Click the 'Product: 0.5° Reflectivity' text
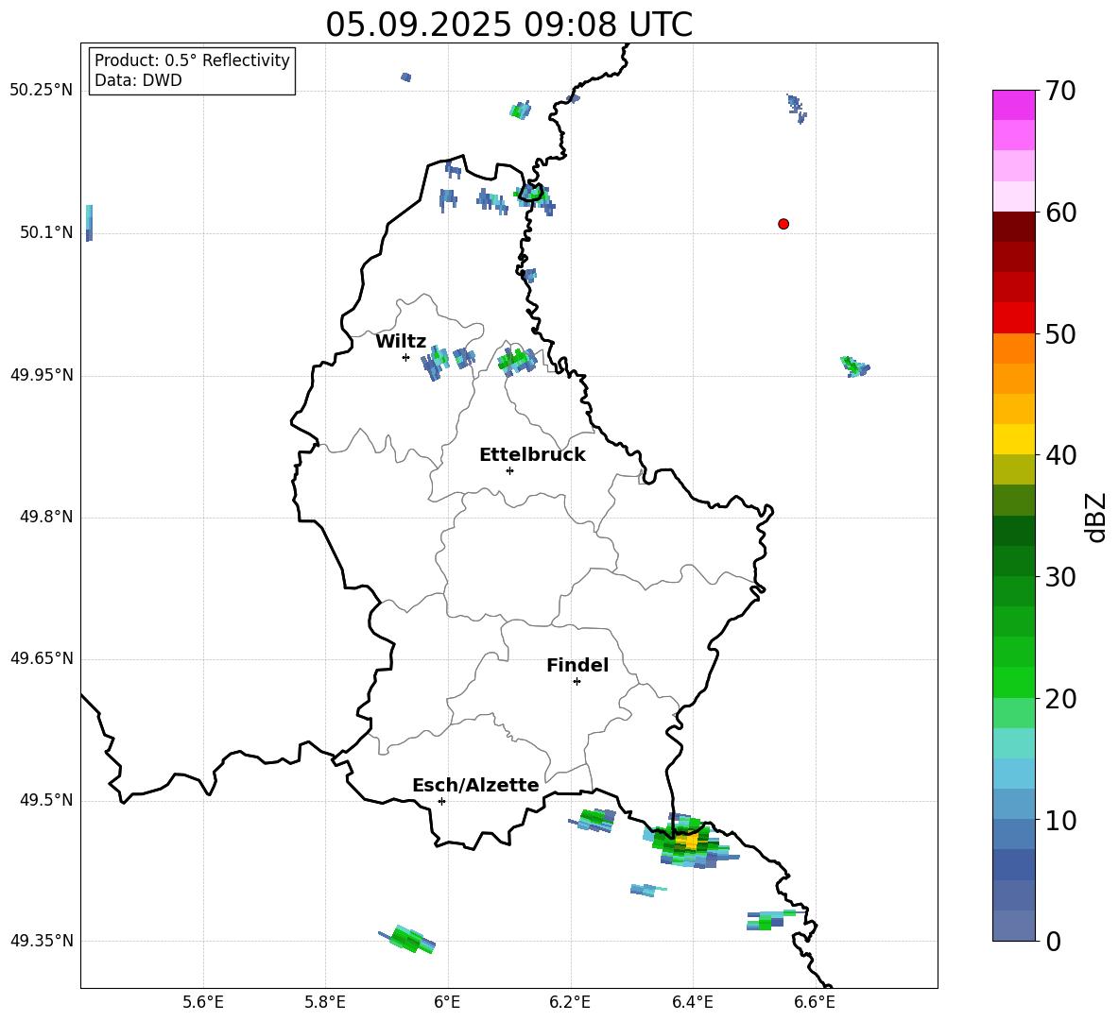The height and width of the screenshot is (1021, 1119). tap(192, 60)
